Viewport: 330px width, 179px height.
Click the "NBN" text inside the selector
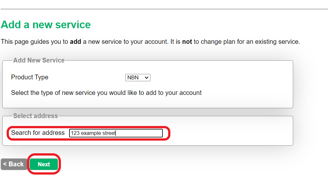pos(133,78)
